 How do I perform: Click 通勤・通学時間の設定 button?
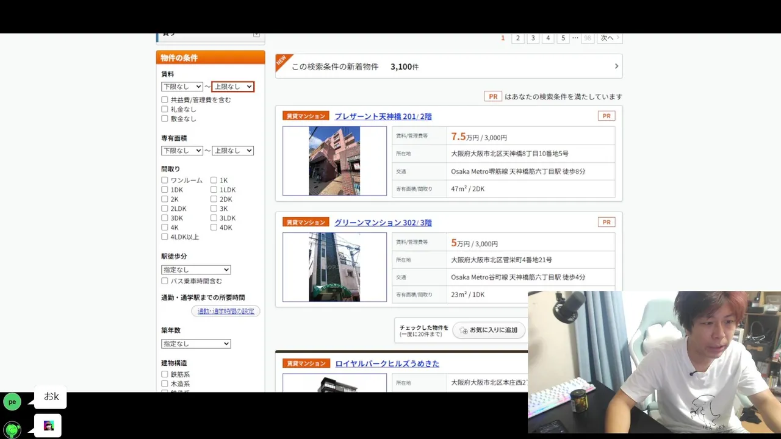click(x=226, y=311)
